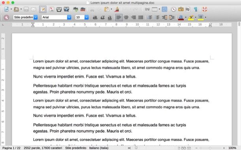This screenshot has height=150, width=241.
Task: Export the document directly as PDF
Action: click(x=52, y=9)
